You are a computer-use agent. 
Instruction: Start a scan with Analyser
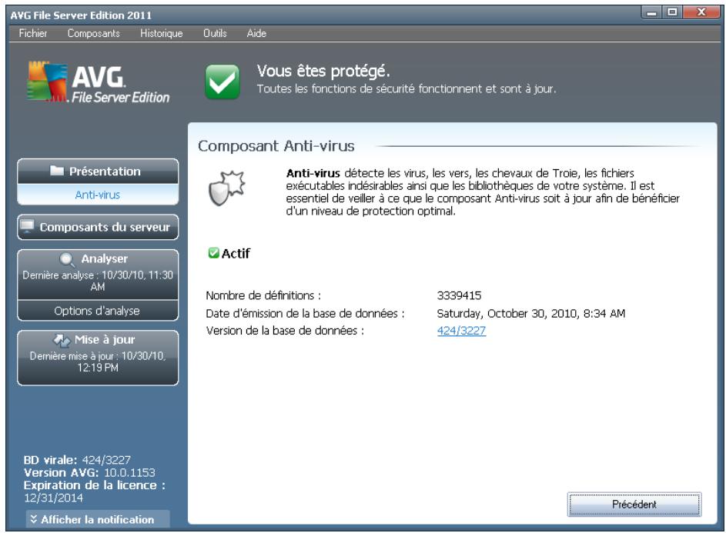98,274
